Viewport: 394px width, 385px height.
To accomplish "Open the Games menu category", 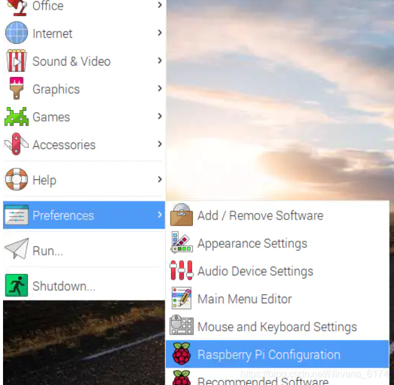I will pyautogui.click(x=84, y=117).
